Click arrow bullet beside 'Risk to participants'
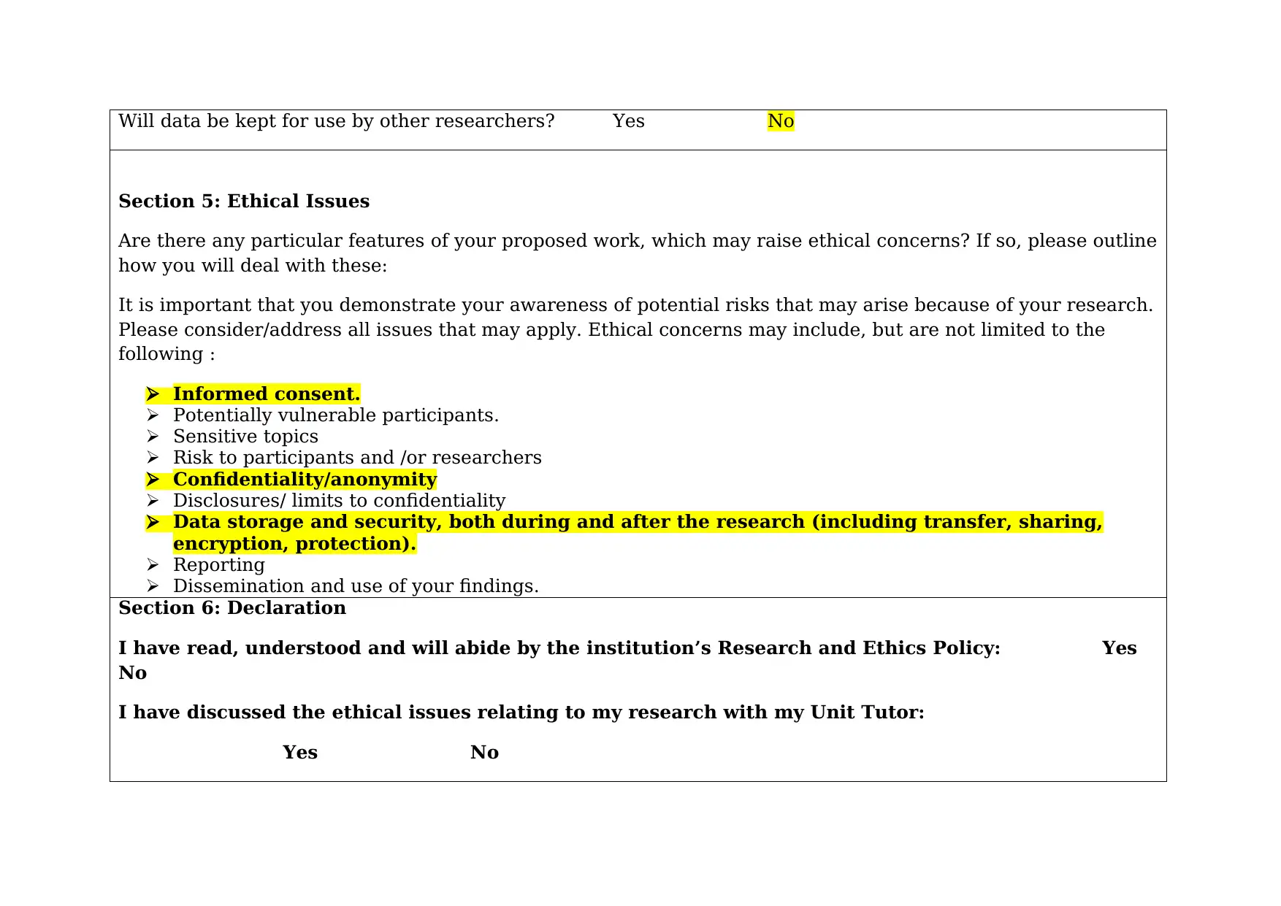The height and width of the screenshot is (906, 1281). pyautogui.click(x=153, y=458)
